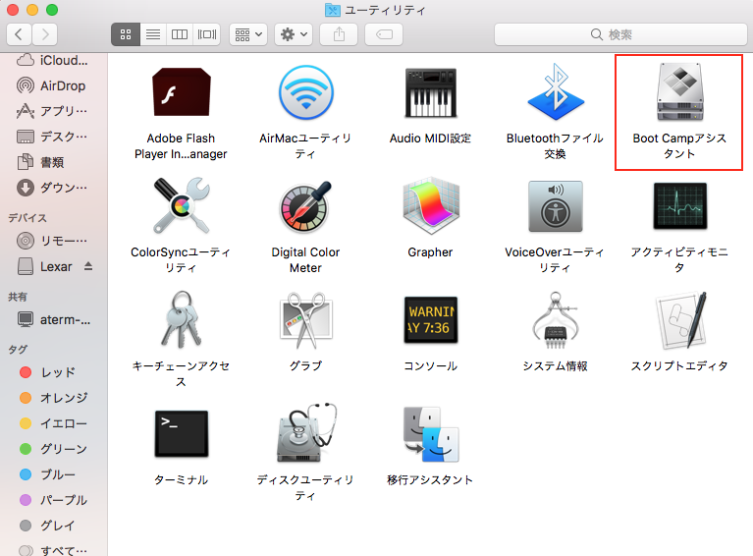The image size is (753, 556).
Task: Go back with the left arrow button
Action: [x=19, y=34]
